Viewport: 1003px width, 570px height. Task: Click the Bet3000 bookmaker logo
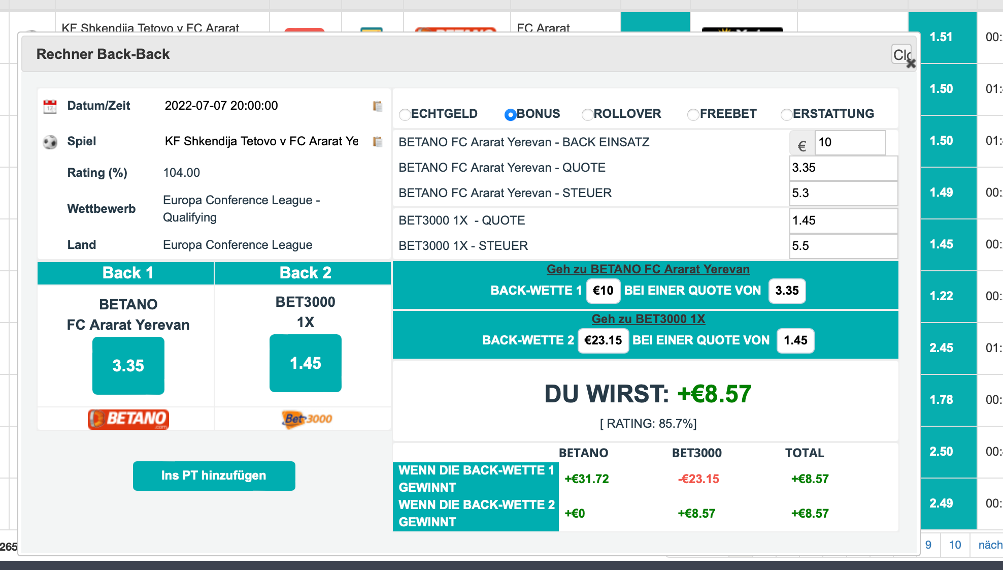tap(306, 419)
